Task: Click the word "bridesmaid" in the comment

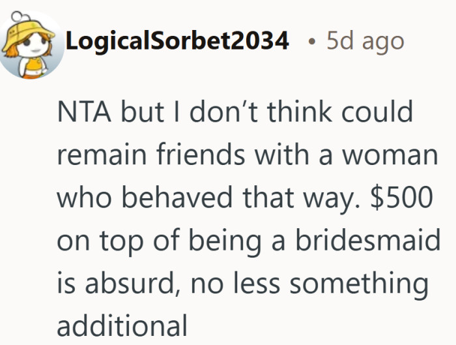Action: (367, 241)
